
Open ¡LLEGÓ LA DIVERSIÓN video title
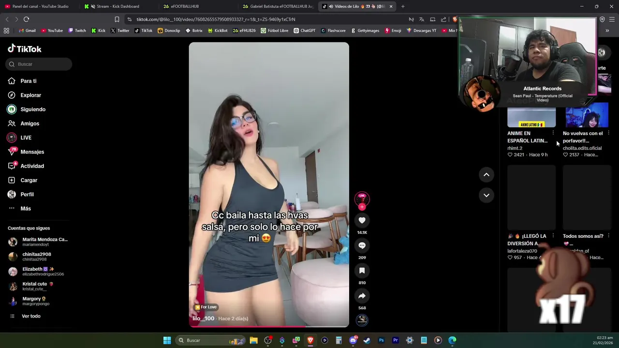click(x=527, y=240)
